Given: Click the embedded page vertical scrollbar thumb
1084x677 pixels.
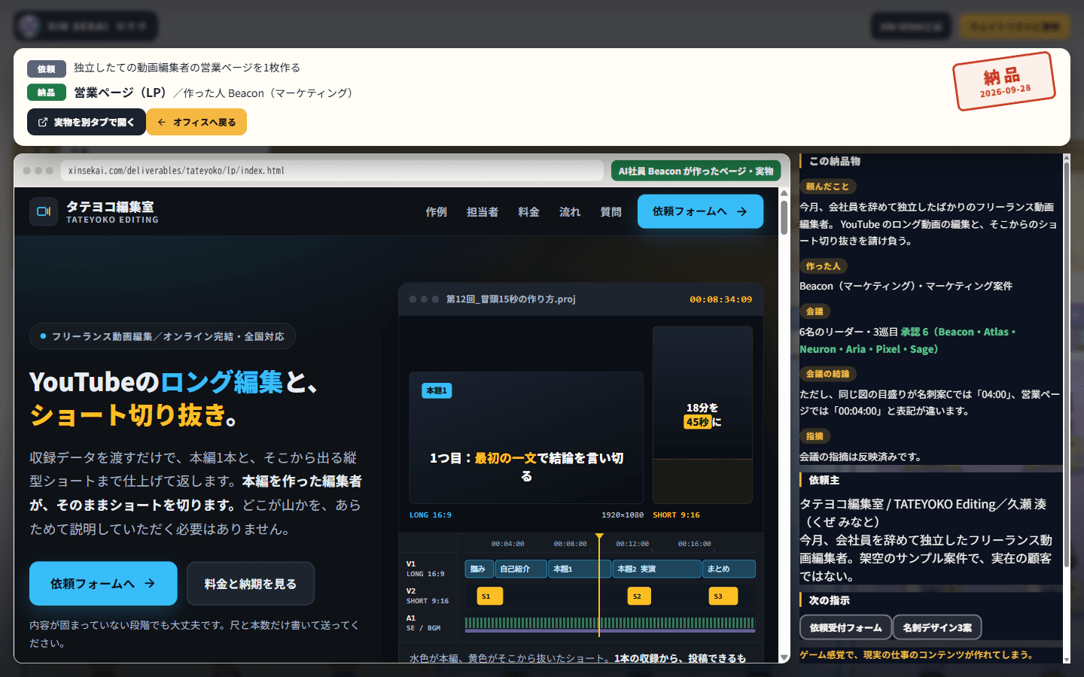Looking at the screenshot, I should 784,217.
